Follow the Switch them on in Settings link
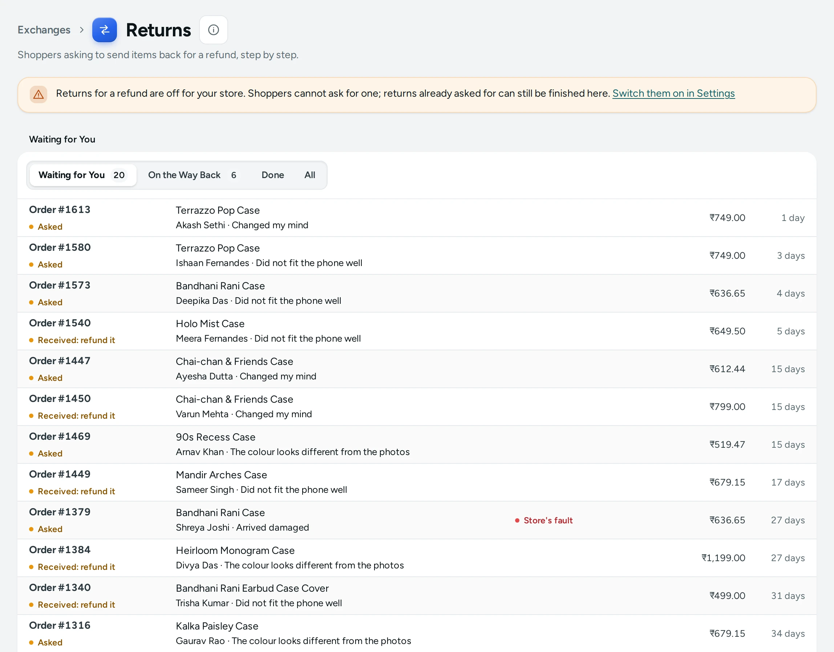The width and height of the screenshot is (834, 652). (x=673, y=93)
